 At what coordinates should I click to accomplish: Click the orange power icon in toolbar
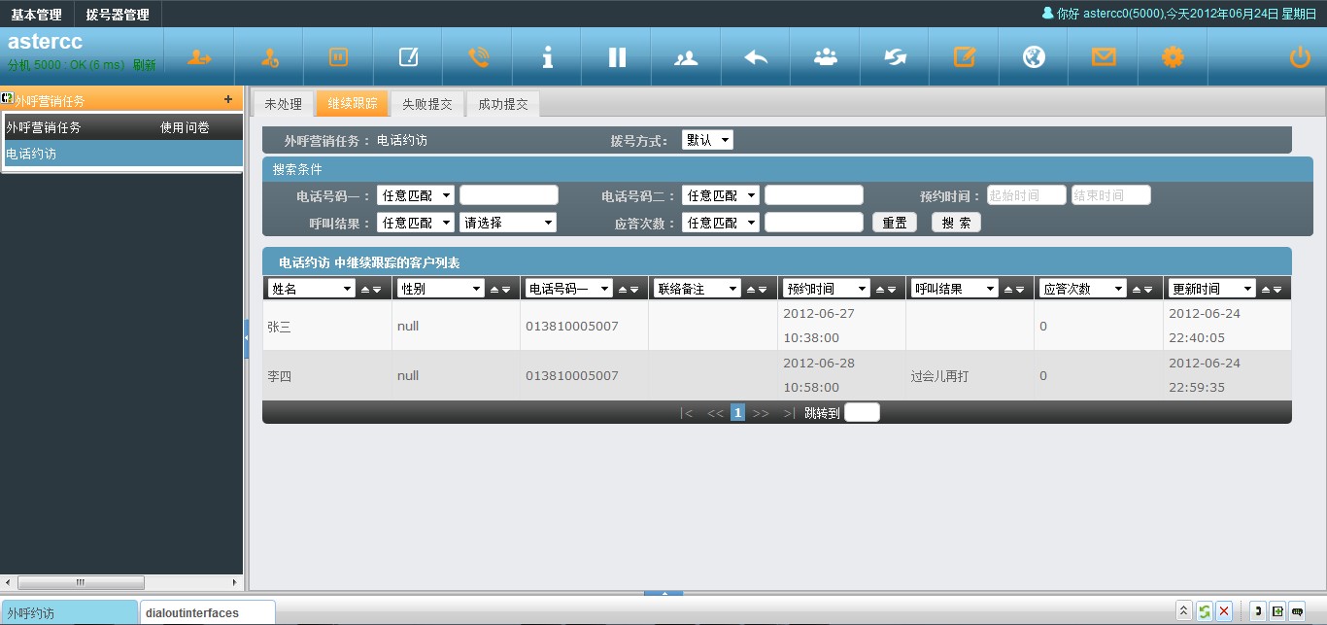1299,57
